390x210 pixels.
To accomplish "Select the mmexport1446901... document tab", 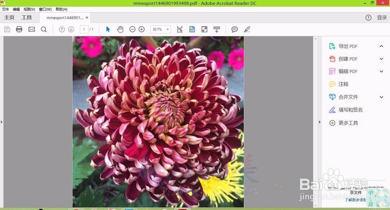I will point(65,18).
